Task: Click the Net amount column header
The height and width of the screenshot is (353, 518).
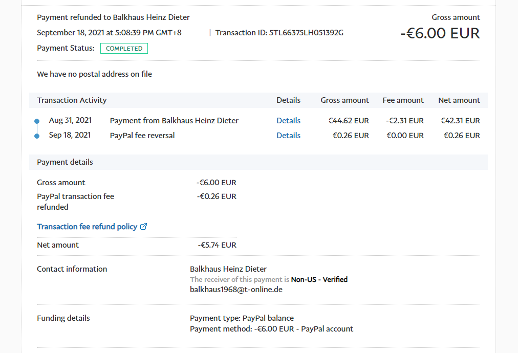Action: pos(459,100)
